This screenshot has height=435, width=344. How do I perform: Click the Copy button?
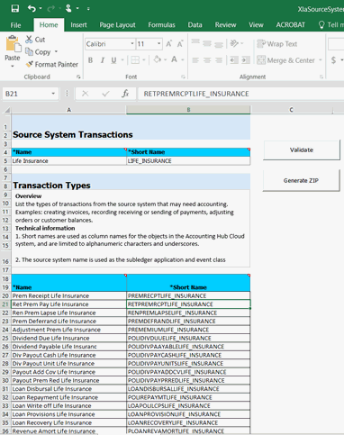[x=38, y=52]
